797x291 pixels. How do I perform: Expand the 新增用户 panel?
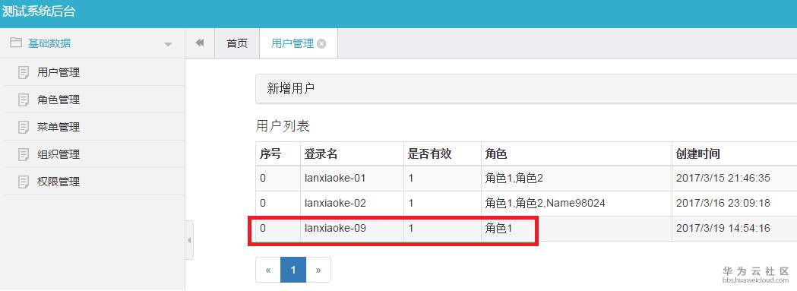pyautogui.click(x=526, y=89)
